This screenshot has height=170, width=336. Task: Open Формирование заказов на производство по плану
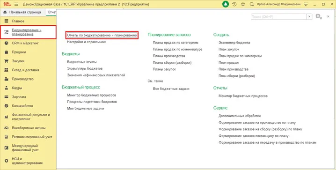pyautogui.click(x=257, y=123)
